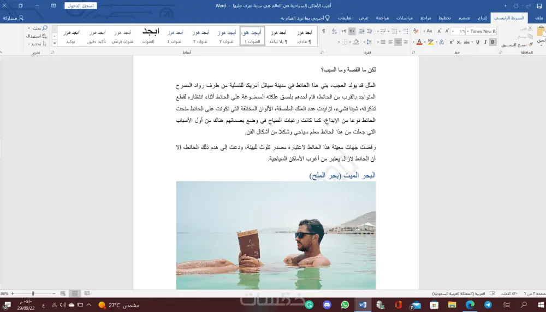
Task: Open the text effects (outlined A) menu
Action: tap(442, 42)
